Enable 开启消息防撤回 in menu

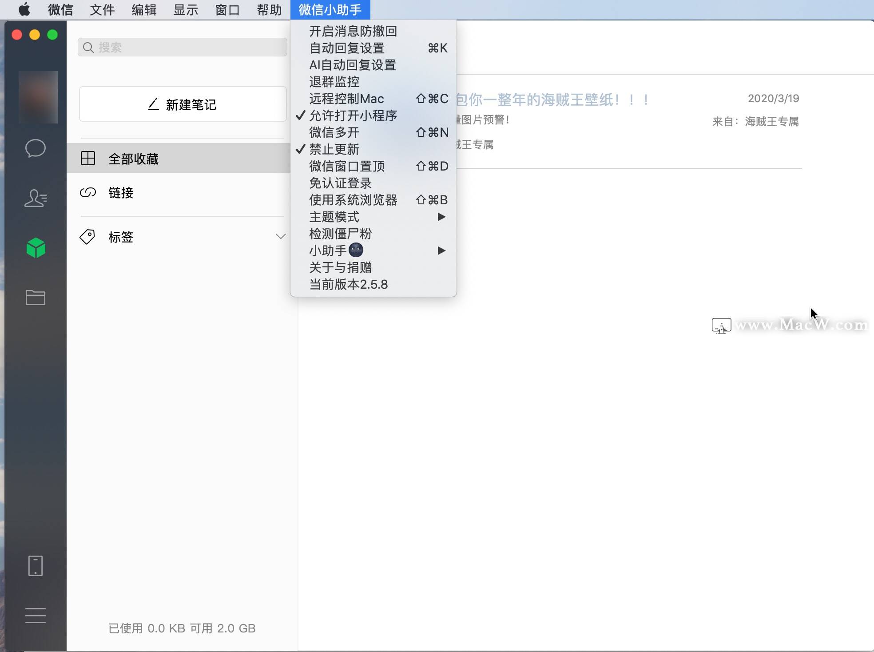click(373, 31)
